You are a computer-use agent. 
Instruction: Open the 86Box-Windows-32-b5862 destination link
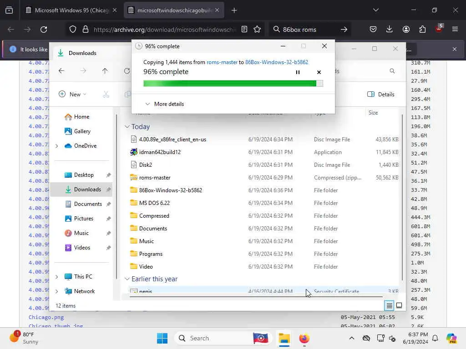(277, 62)
